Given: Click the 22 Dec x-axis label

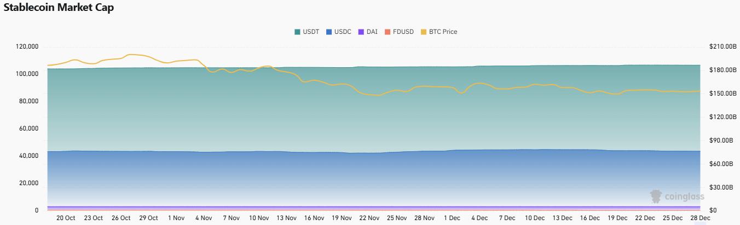Looking at the screenshot, I should coord(645,218).
